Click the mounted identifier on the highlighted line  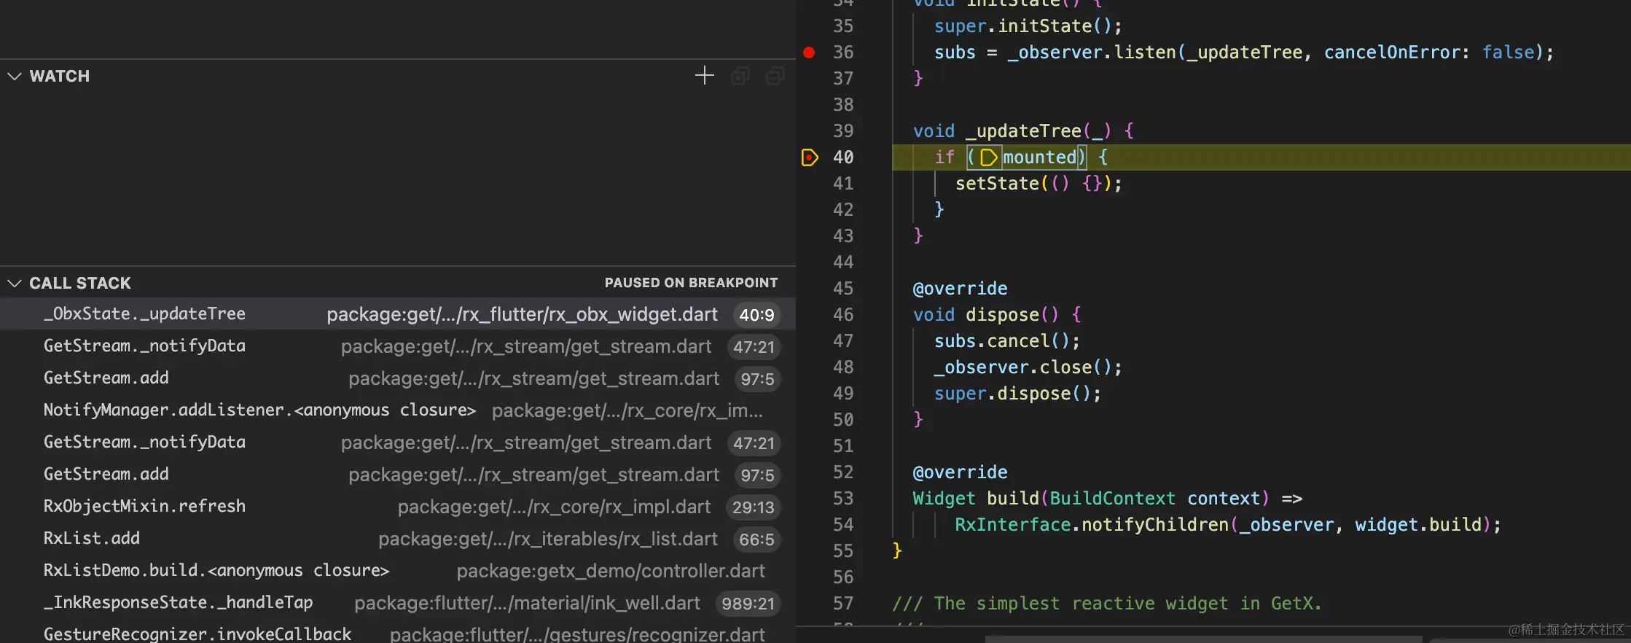tap(1039, 157)
